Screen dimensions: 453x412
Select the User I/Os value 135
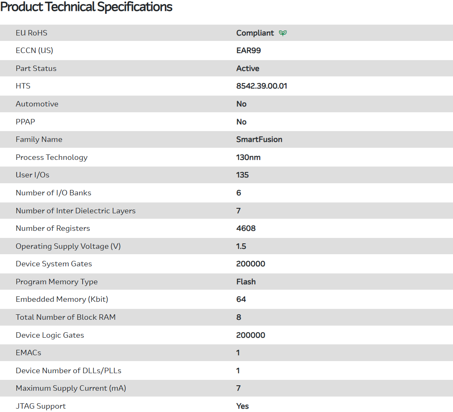[243, 175]
